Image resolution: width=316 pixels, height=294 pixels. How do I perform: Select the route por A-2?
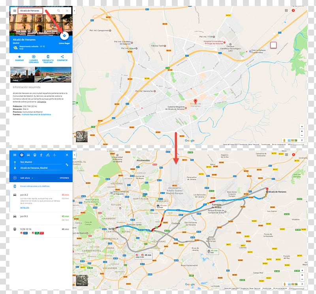[41, 201]
